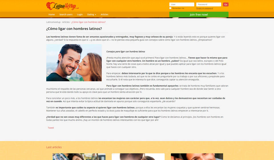
Task: Open the Articles breadcrumb link
Action: click(x=66, y=22)
